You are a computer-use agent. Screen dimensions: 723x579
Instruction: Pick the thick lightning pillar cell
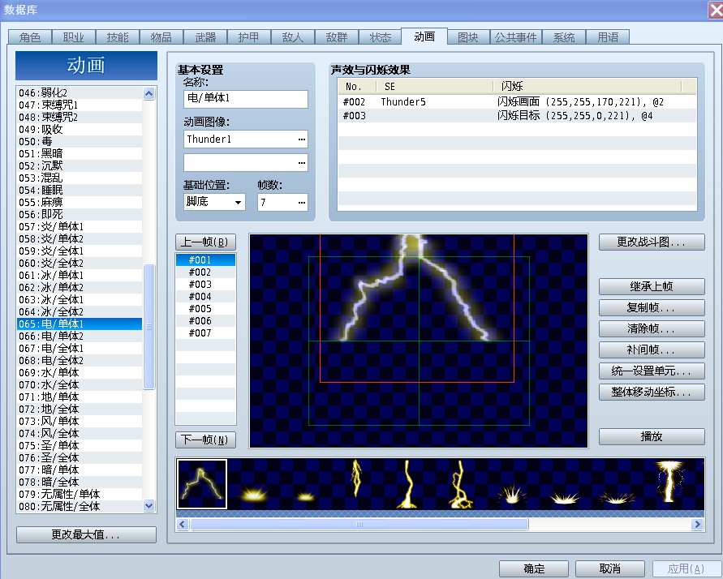tap(669, 483)
